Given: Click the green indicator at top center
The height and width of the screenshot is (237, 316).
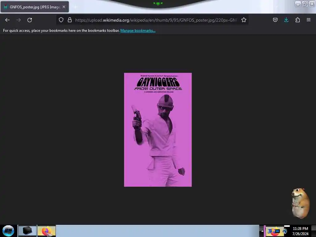Looking at the screenshot, I should point(158,3).
